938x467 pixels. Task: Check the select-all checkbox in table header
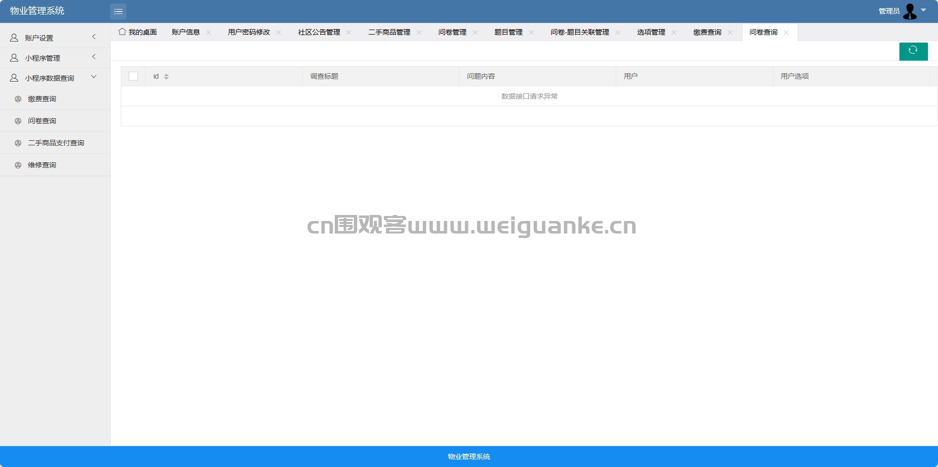(133, 76)
